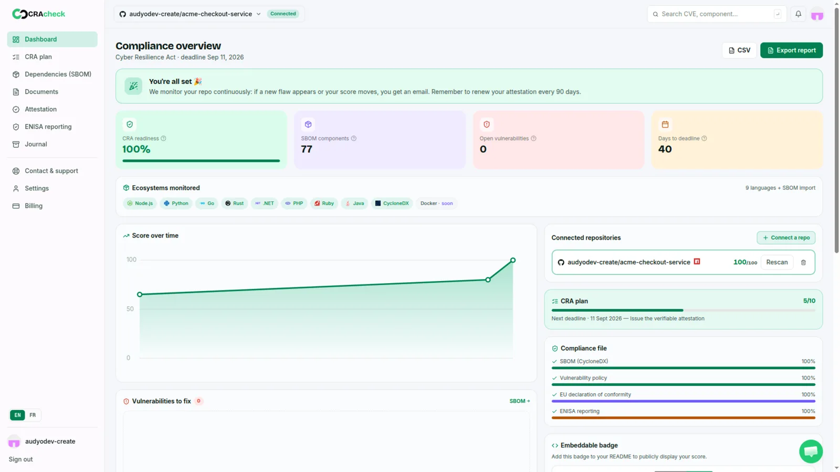Open Dependencies (SBOM) page

pyautogui.click(x=52, y=74)
